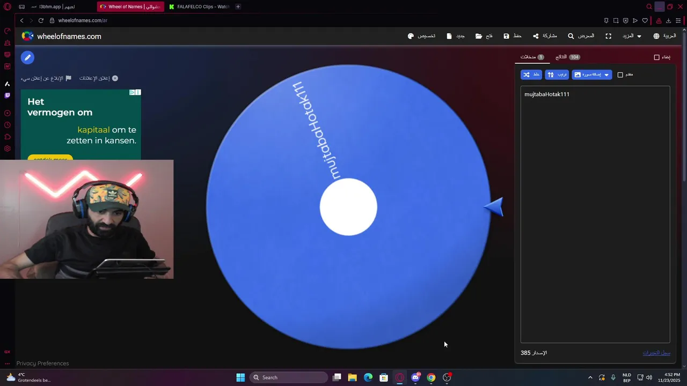Click the taskbar Search box
The image size is (687, 386).
[288, 377]
